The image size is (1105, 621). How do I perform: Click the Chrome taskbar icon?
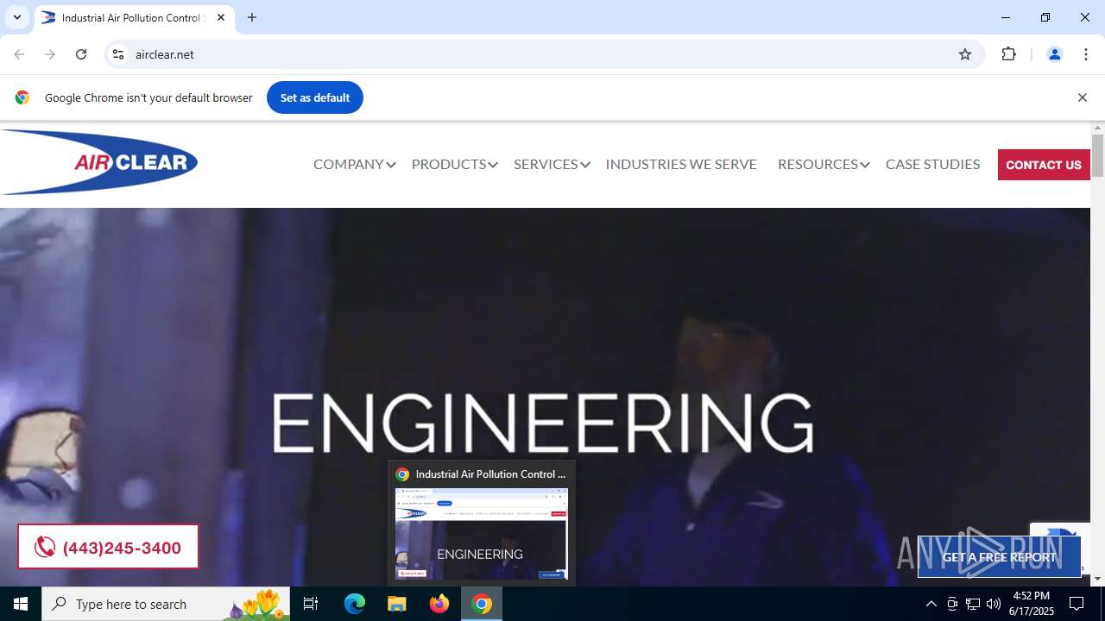482,604
